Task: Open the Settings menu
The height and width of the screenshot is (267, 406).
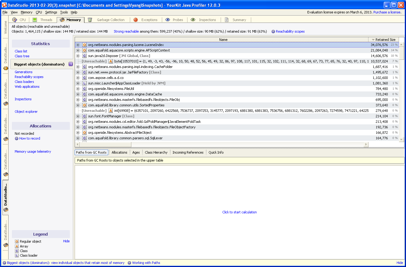Action: tap(51, 12)
